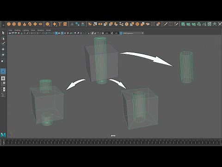Click the Select Camera panel icon
This screenshot has height=167, width=222.
pyautogui.click(x=10, y=33)
